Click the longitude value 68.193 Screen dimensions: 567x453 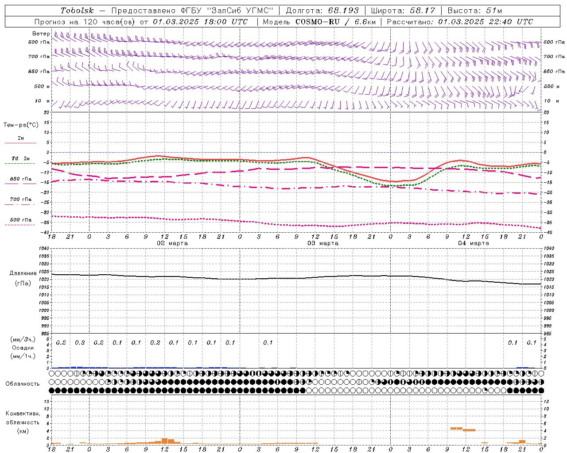[x=343, y=11]
